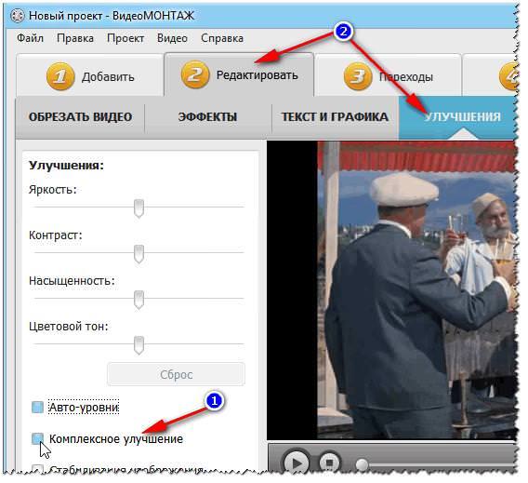Image resolution: width=528 pixels, height=483 pixels.
Task: Click the playback seek handle
Action: pyautogui.click(x=362, y=464)
